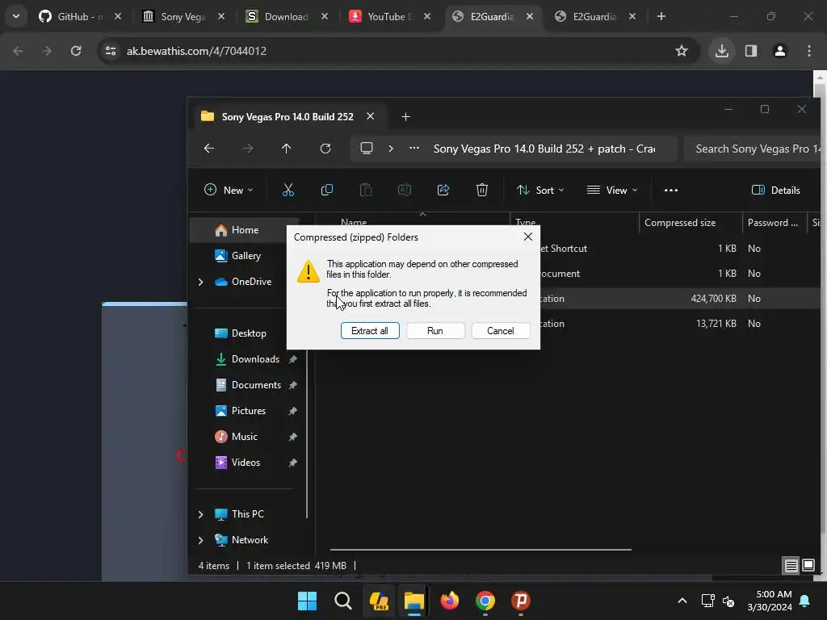Click the Run button in the dialog
The width and height of the screenshot is (827, 620).
435,330
